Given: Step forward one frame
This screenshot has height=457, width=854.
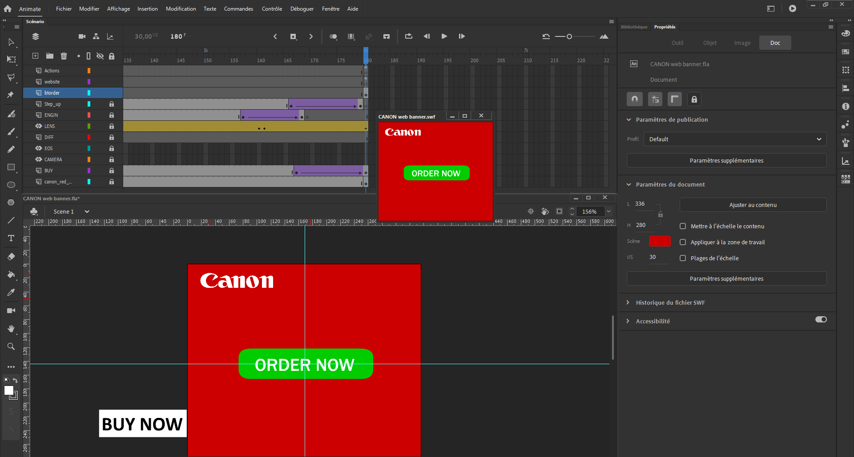Looking at the screenshot, I should click(x=462, y=36).
